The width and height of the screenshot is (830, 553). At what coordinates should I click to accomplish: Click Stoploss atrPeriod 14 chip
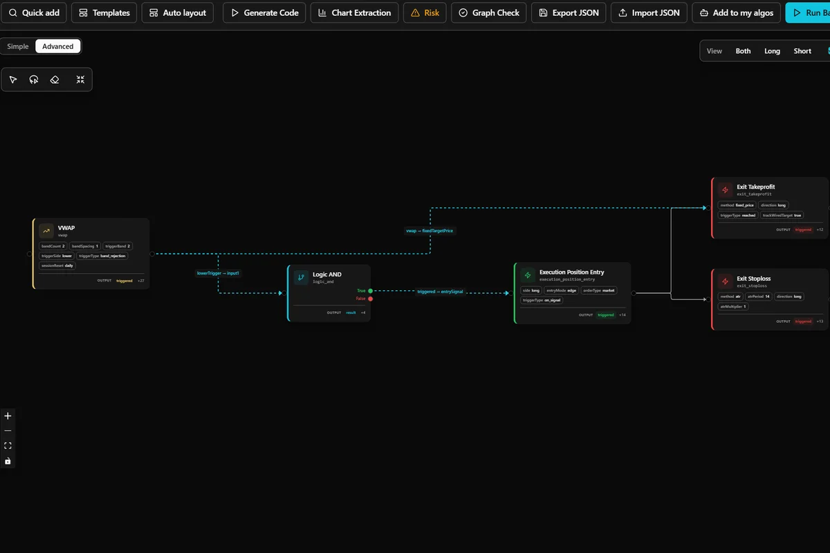[x=757, y=297]
